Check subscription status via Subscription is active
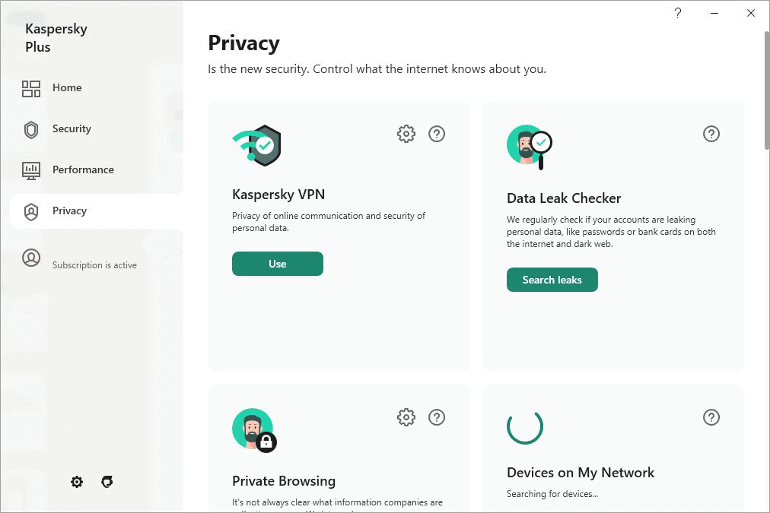 coord(94,264)
